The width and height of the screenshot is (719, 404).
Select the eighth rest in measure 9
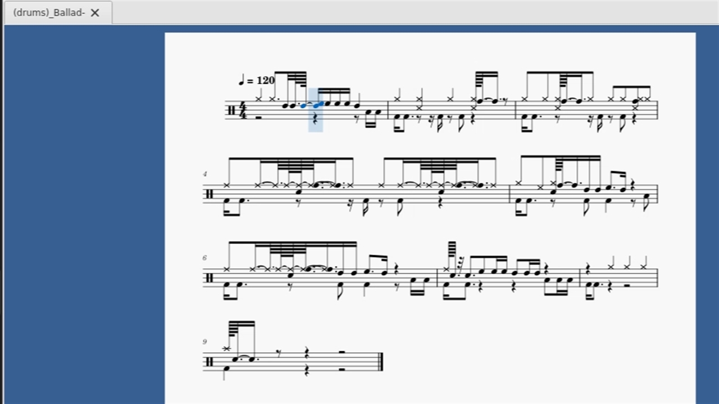click(279, 353)
